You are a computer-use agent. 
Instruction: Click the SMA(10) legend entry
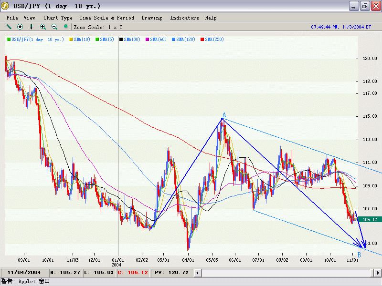pos(82,40)
